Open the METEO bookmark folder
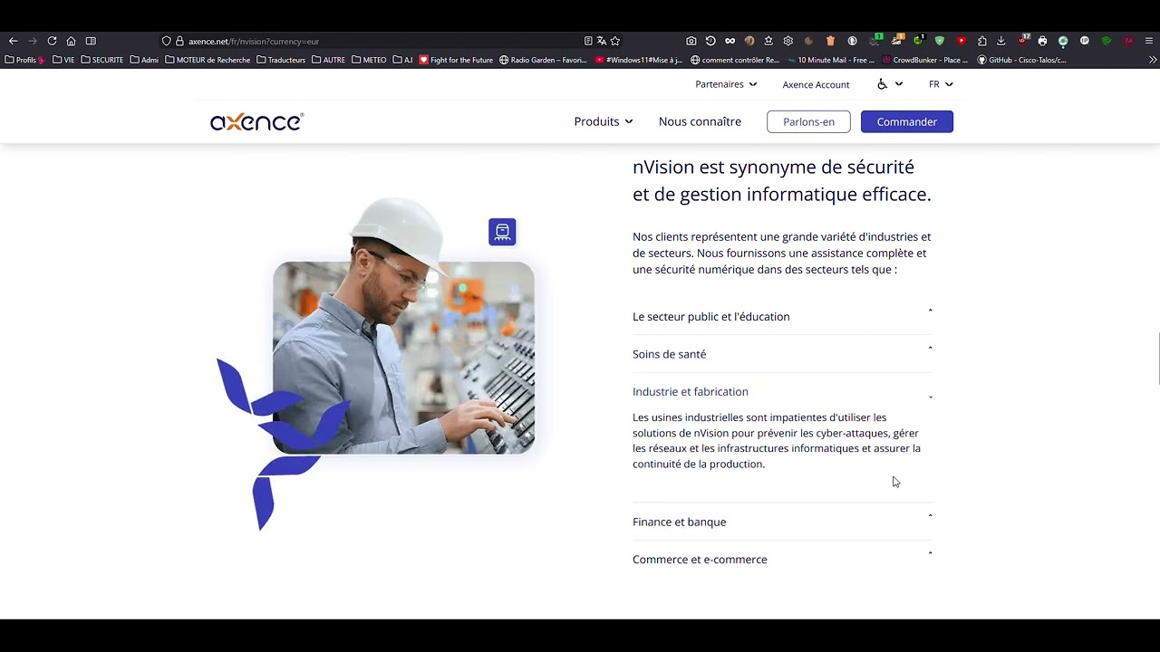1160x652 pixels. 369,60
